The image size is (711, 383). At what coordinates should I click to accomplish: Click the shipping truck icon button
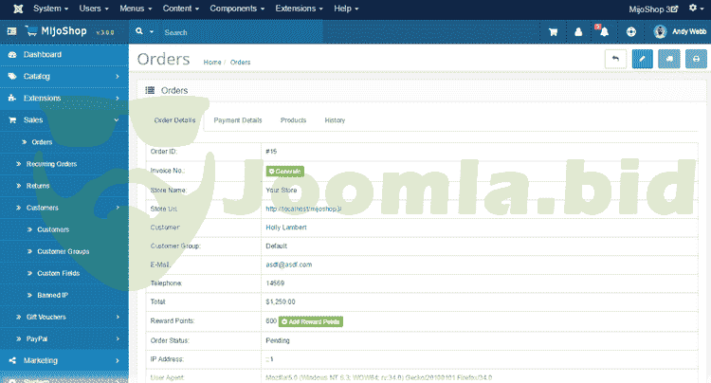coord(669,59)
